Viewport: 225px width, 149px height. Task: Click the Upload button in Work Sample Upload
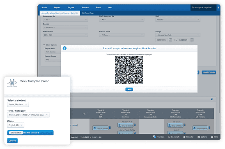click(x=12, y=141)
